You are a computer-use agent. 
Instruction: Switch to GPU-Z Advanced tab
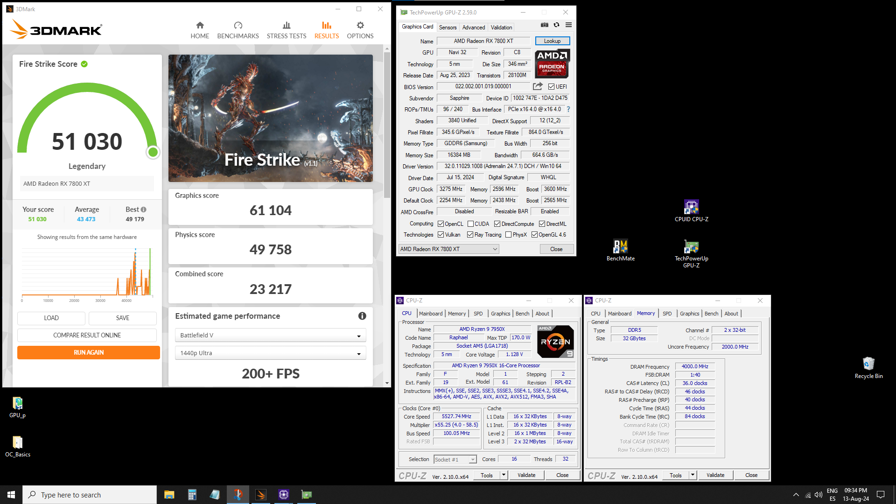coord(474,28)
